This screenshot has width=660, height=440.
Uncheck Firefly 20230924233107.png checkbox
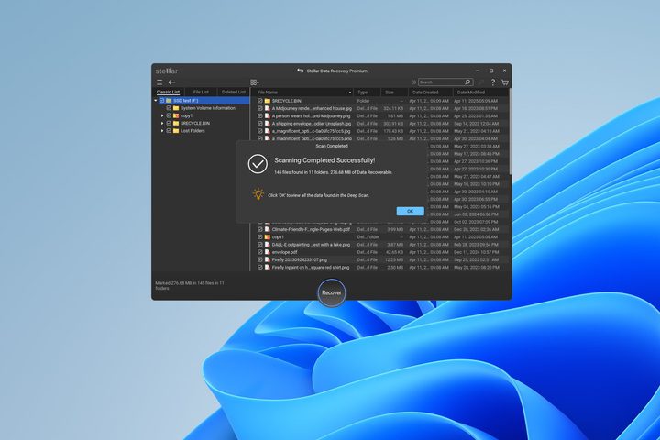(260, 259)
